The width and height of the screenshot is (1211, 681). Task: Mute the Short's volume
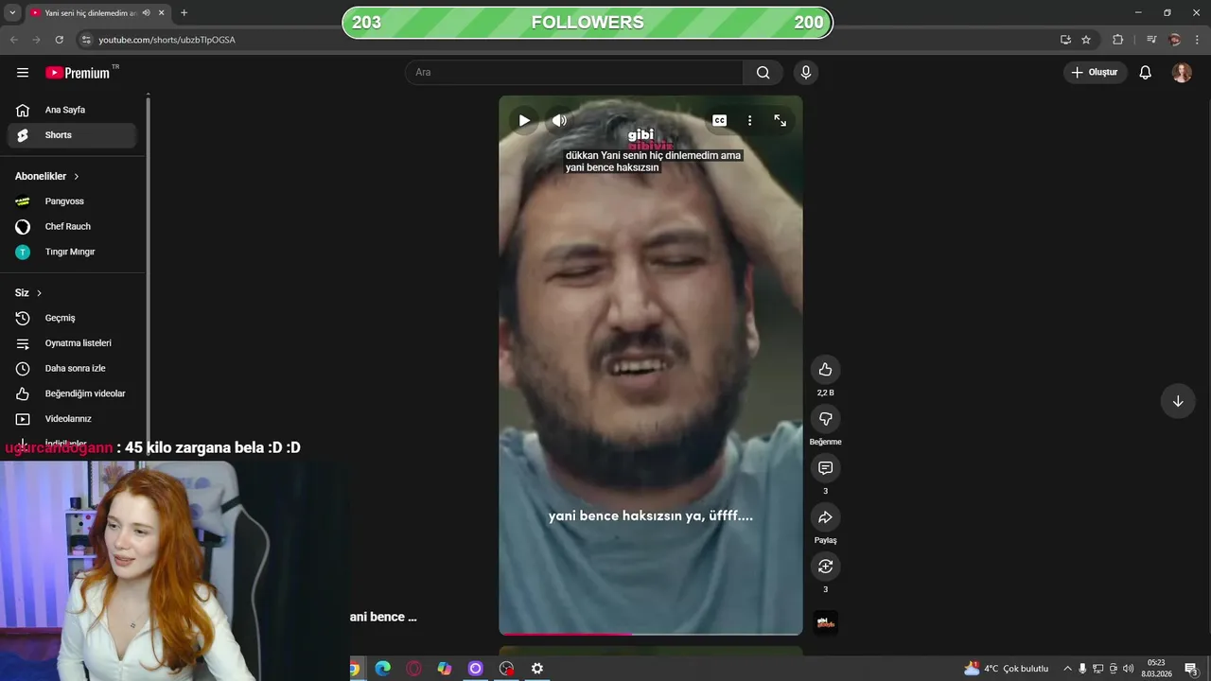pos(559,120)
